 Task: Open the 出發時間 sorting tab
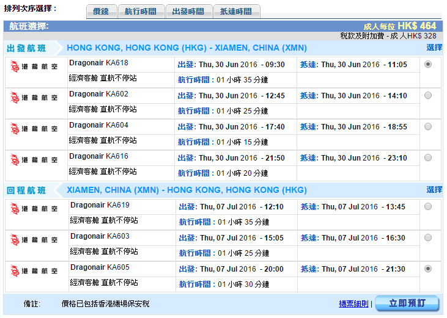tap(188, 12)
